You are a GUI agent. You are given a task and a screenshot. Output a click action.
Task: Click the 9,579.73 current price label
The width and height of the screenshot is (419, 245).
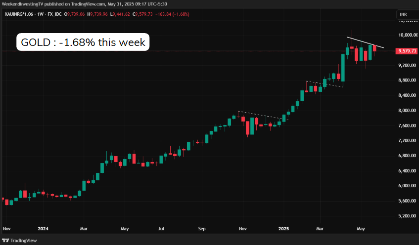(407, 51)
